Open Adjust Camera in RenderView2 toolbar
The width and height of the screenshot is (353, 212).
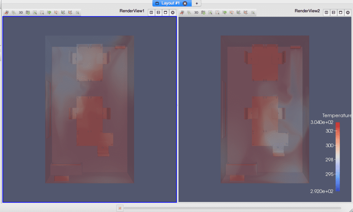[x=203, y=12]
